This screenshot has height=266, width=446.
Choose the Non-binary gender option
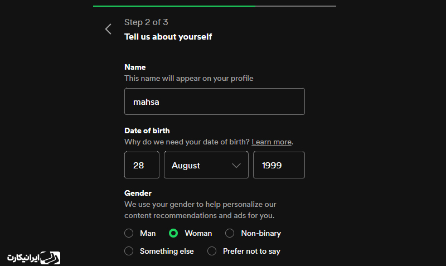(x=230, y=233)
